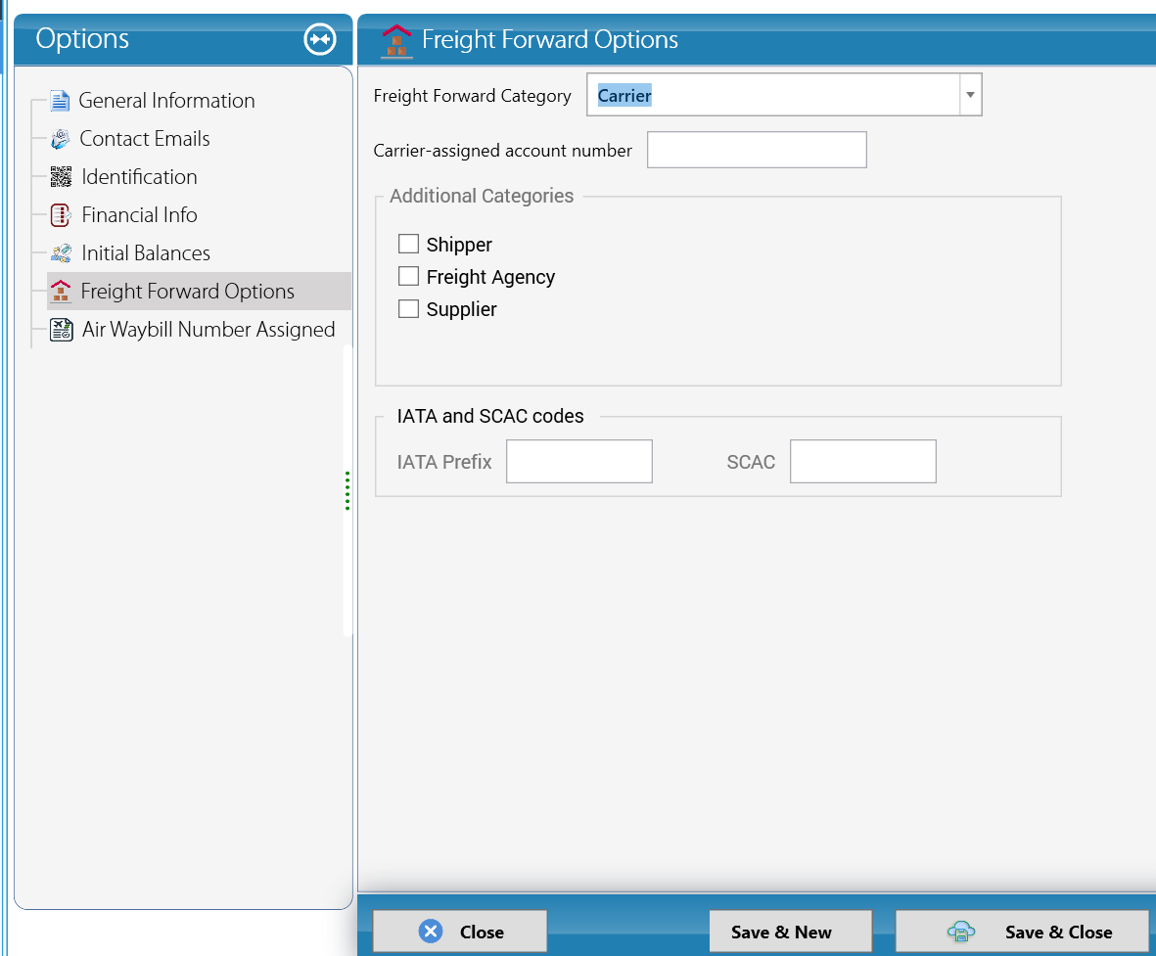The width and height of the screenshot is (1156, 956).
Task: Check the Freight Agency checkbox
Action: [408, 276]
